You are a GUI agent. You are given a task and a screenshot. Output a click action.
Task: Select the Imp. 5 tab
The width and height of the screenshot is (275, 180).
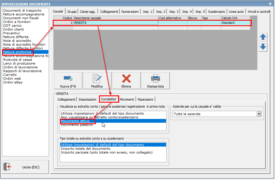[x=200, y=12]
